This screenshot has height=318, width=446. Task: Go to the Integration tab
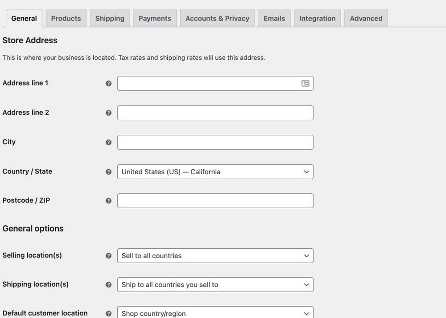318,18
